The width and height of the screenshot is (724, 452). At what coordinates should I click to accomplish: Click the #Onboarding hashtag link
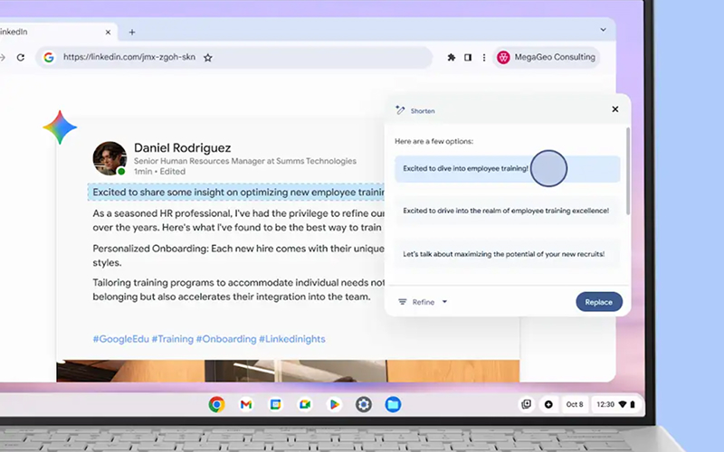tap(225, 339)
